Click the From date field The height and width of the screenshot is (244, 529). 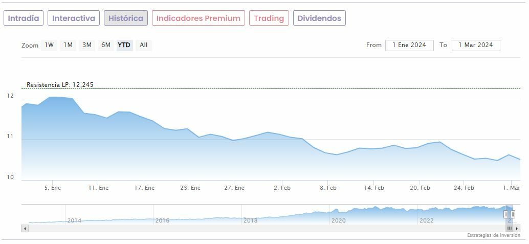(x=409, y=45)
